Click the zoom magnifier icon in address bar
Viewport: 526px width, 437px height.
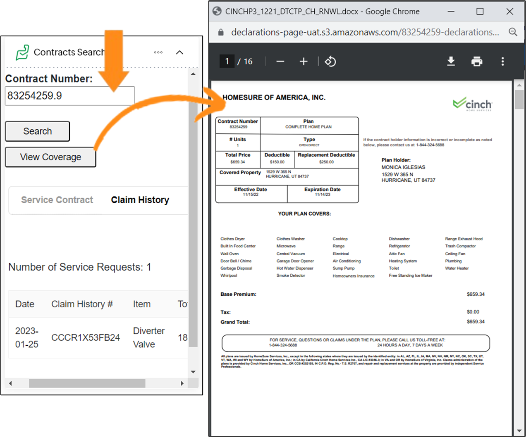click(513, 32)
